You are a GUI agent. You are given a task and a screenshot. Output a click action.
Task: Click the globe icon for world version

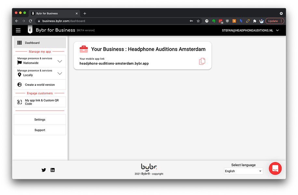coord(19,84)
